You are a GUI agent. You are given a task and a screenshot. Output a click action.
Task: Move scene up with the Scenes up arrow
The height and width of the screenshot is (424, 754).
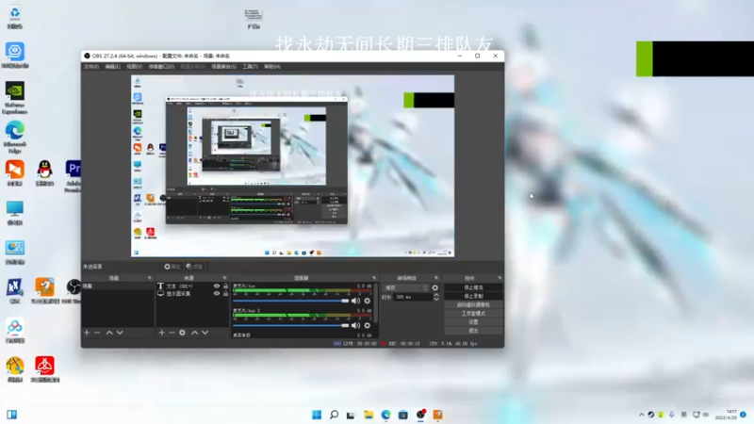pyautogui.click(x=109, y=333)
